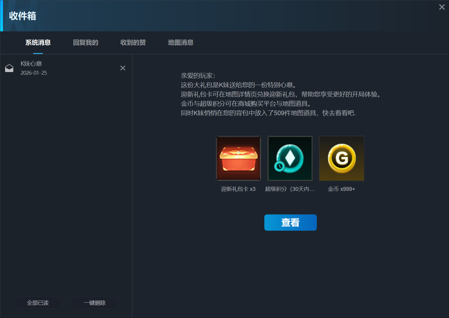Click the truncated 超级积分 (30天内… label
This screenshot has height=318, width=449.
tap(290, 189)
